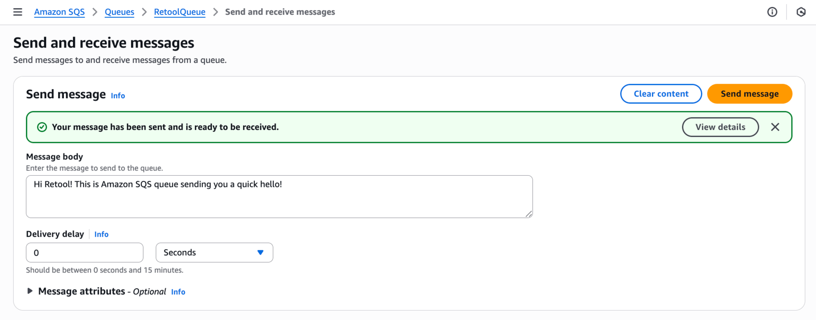816x320 pixels.
Task: Grab the message body resize handle
Action: 529,214
